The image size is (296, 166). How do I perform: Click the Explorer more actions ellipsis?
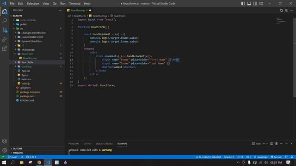point(60,10)
